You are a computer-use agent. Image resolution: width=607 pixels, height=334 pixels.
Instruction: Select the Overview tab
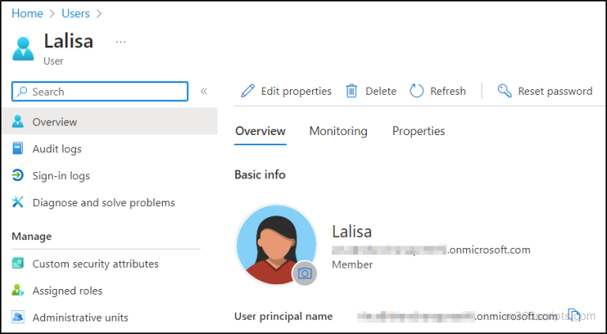coord(260,131)
